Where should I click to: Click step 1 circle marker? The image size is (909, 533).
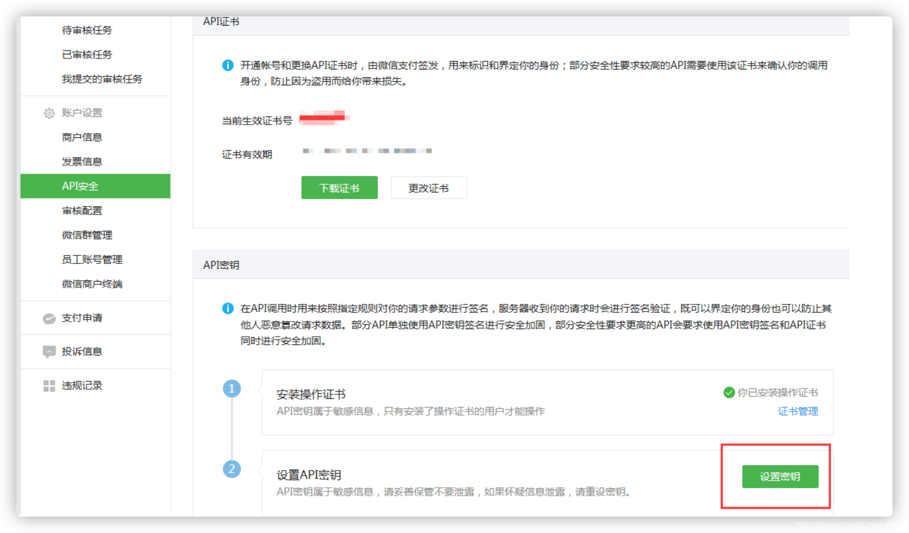coord(232,388)
